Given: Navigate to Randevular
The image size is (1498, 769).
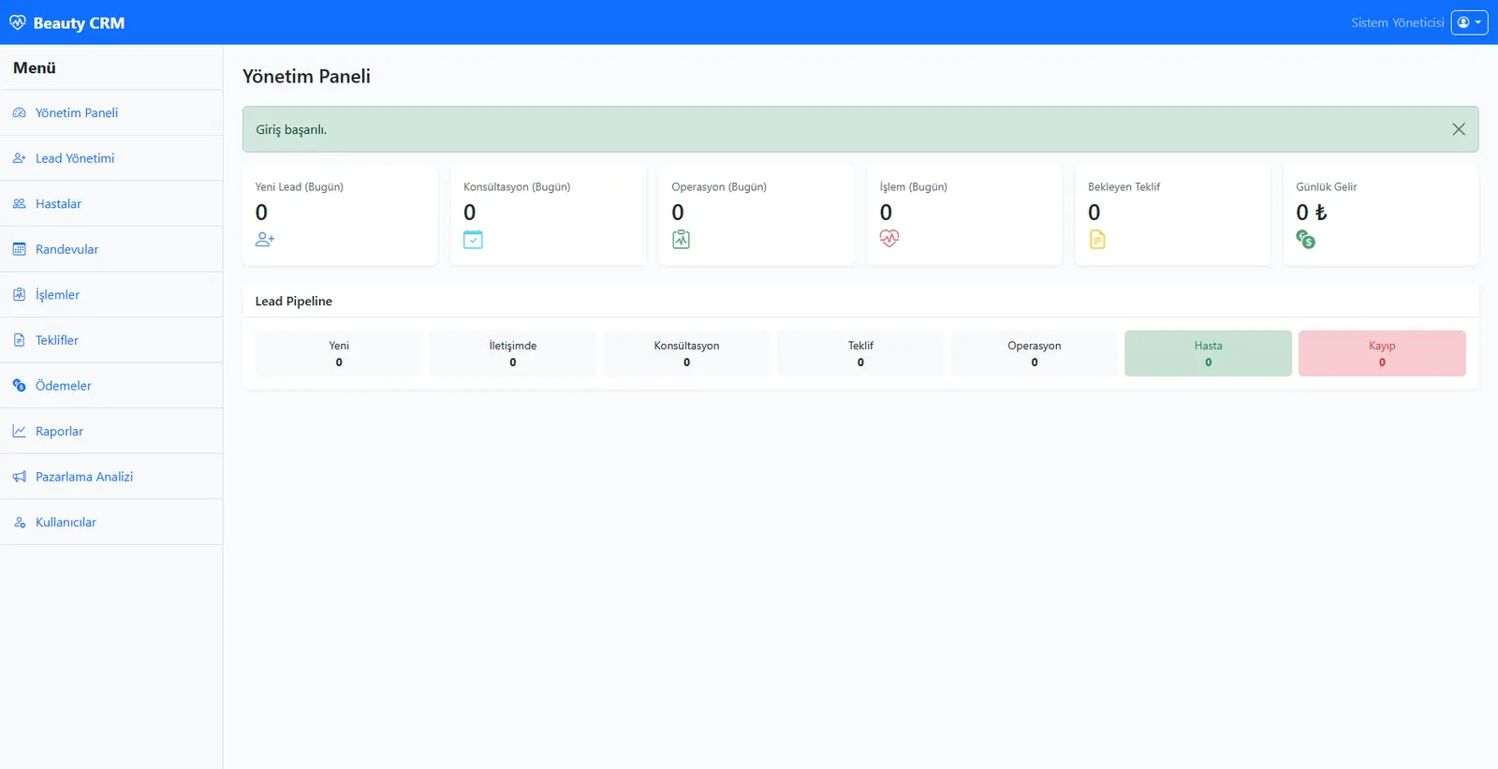Looking at the screenshot, I should [111, 249].
